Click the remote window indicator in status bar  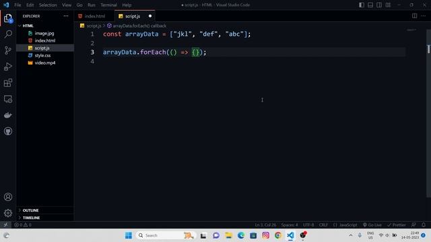pos(5,225)
